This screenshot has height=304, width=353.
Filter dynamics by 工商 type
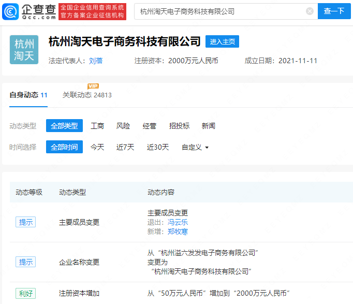(97, 126)
